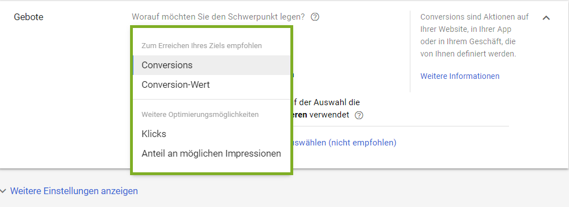569x207 pixels.
Task: Show Weitere Einstellungen anzeigen text link
Action: pyautogui.click(x=74, y=191)
